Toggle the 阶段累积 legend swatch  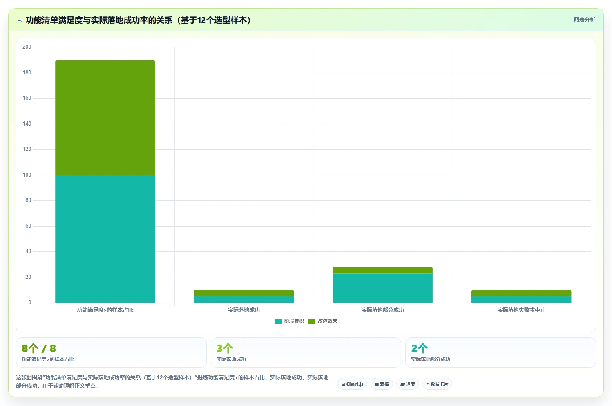(278, 321)
